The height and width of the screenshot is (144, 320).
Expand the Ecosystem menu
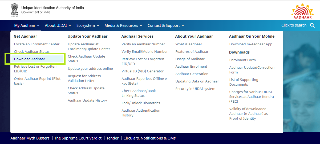[x=88, y=25]
